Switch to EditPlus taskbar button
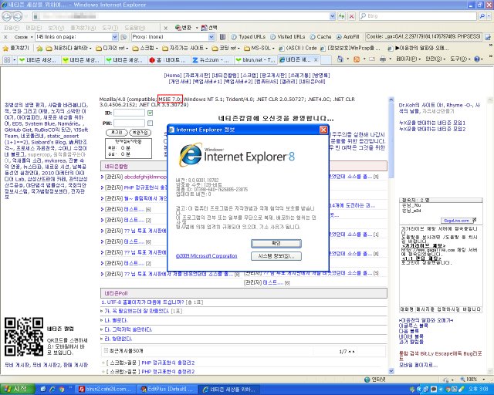This screenshot has width=494, height=395. (167, 390)
